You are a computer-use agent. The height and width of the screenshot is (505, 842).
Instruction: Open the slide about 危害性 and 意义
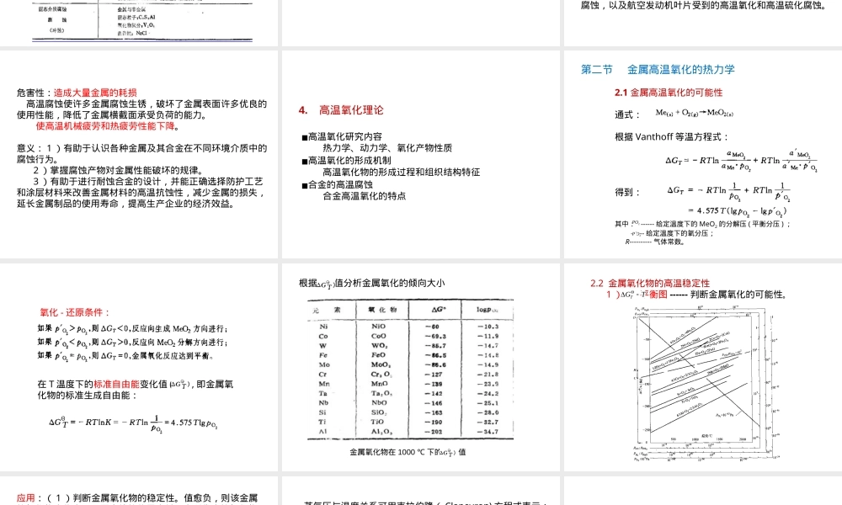pos(139,155)
